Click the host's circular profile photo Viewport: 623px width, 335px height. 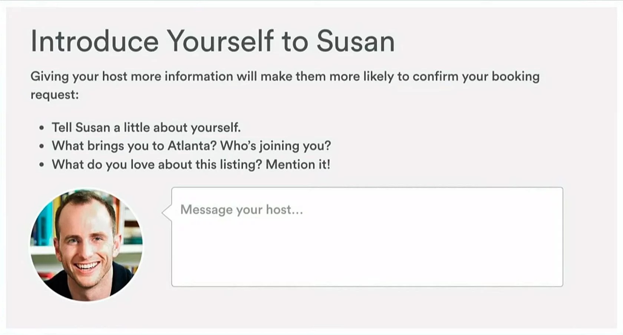[x=86, y=245]
